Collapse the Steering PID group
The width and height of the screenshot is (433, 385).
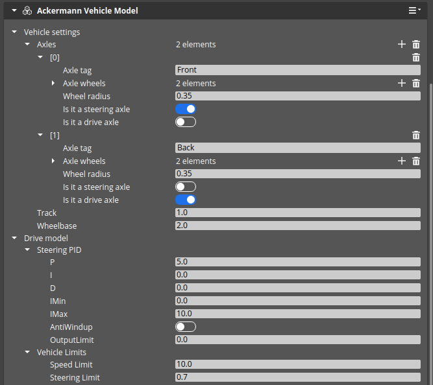click(27, 250)
